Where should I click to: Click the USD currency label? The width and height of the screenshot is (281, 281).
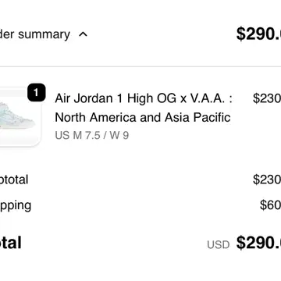click(x=219, y=245)
